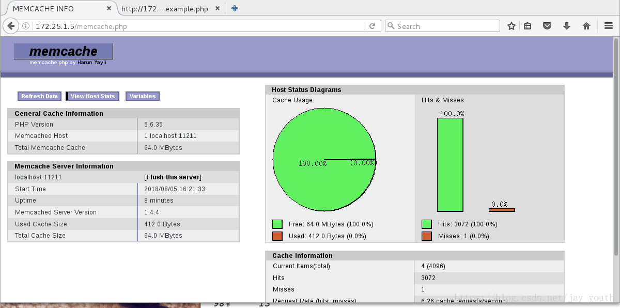
Task: Click the orange Misses legend swatch
Action: pos(427,236)
